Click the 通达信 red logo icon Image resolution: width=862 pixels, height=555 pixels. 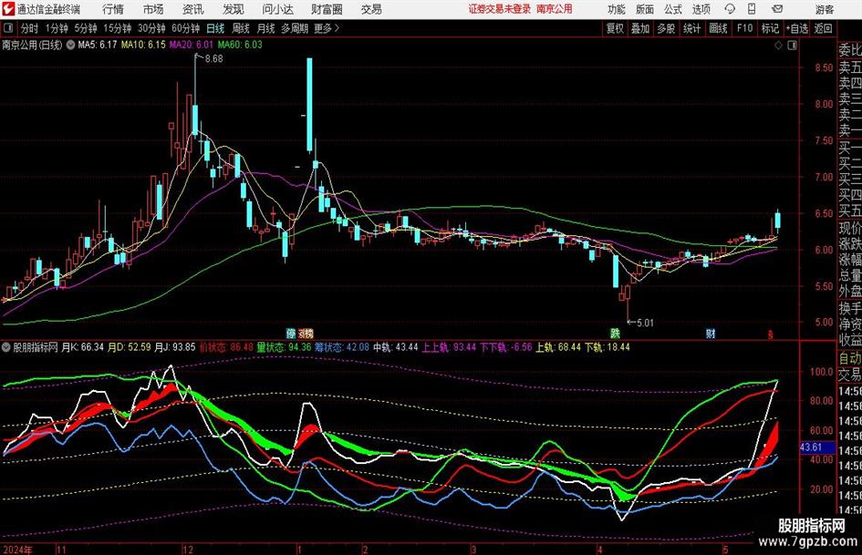pyautogui.click(x=8, y=9)
